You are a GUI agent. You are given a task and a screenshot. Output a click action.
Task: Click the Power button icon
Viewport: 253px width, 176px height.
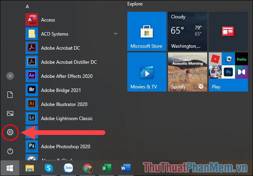[x=10, y=151]
